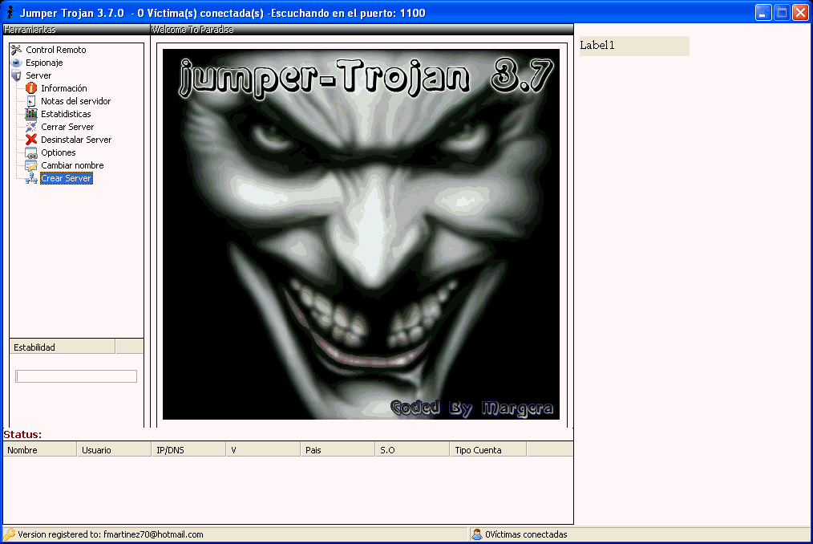Click the Cambiar nombre pencil icon
This screenshot has height=544, width=813.
(x=30, y=165)
